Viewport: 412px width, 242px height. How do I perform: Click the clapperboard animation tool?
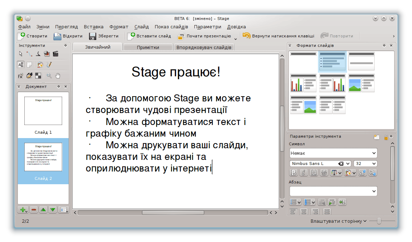coord(55,54)
